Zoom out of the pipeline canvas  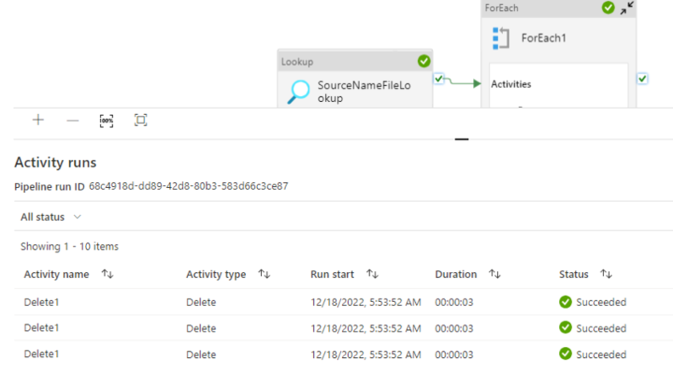72,121
